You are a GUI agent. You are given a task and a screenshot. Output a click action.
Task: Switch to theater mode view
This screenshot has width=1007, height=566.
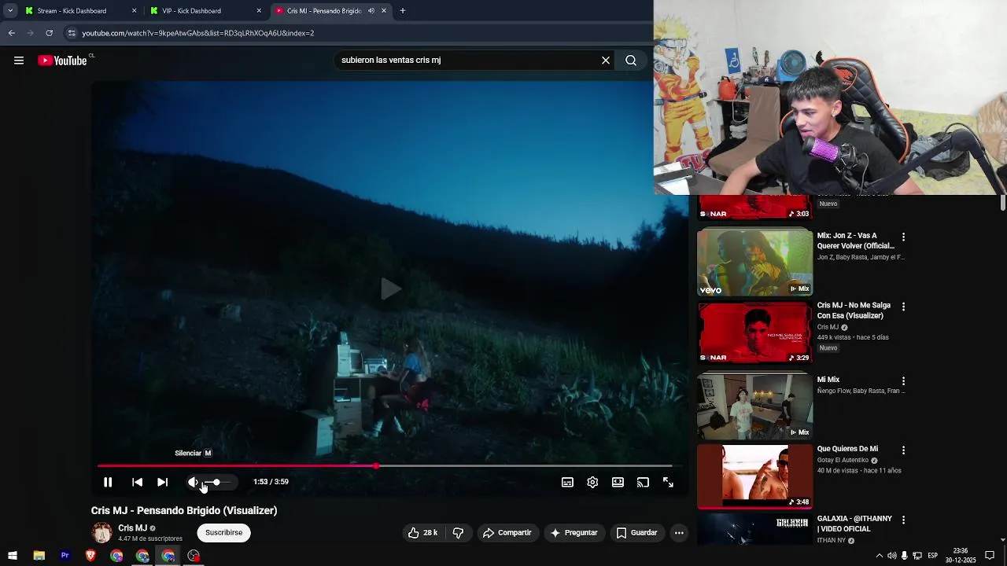[x=618, y=482]
